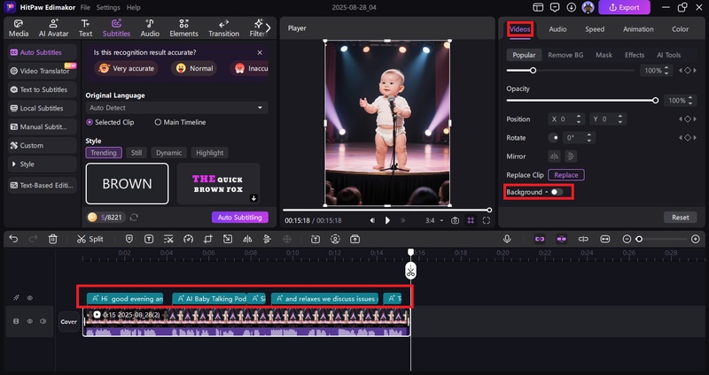Split clip at playhead
This screenshot has width=709, height=375.
pyautogui.click(x=90, y=239)
